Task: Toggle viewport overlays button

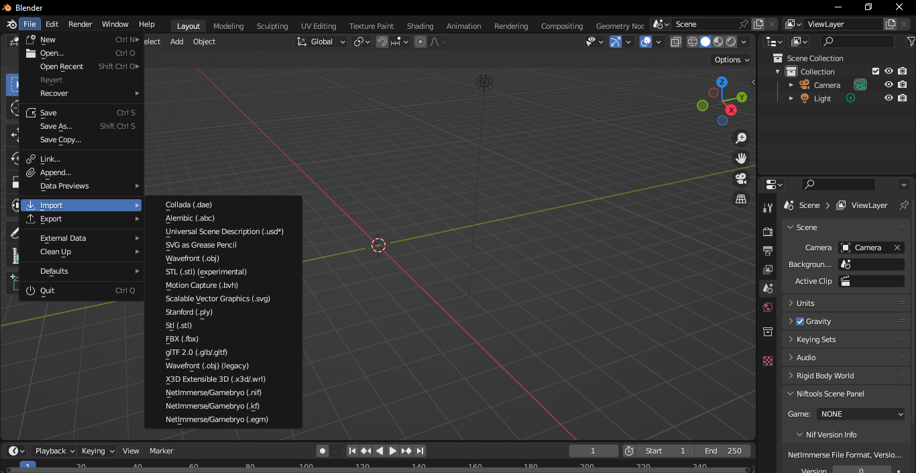Action: (x=646, y=42)
